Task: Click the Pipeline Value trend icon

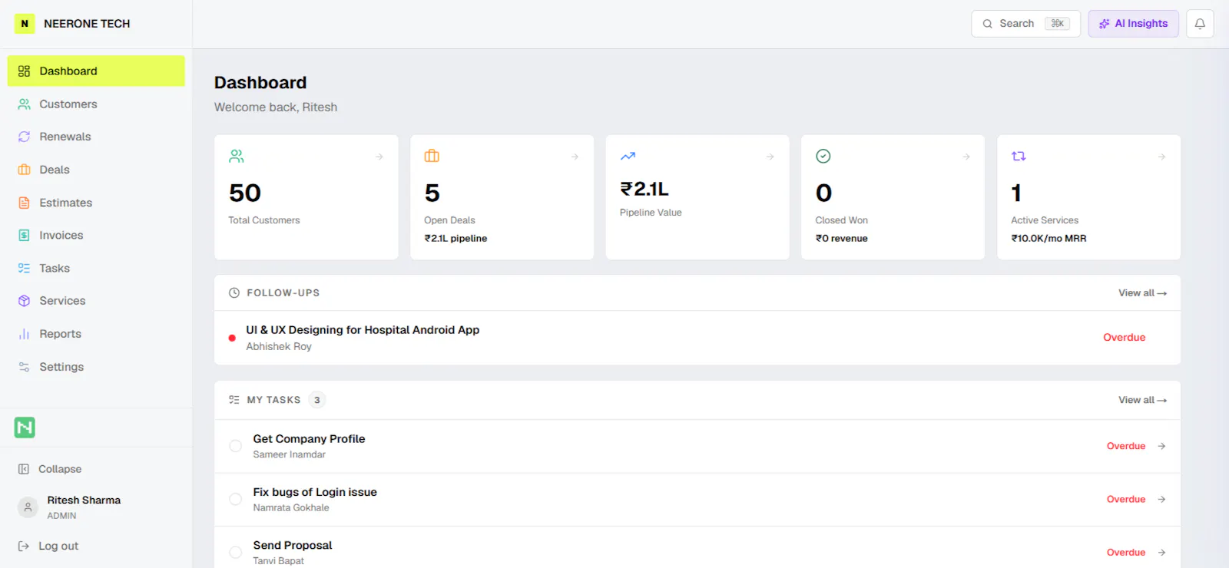Action: [628, 156]
